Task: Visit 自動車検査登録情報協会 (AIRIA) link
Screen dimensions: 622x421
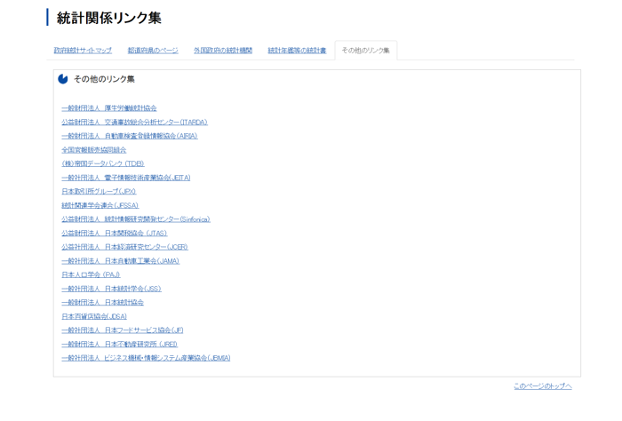Action: [130, 136]
